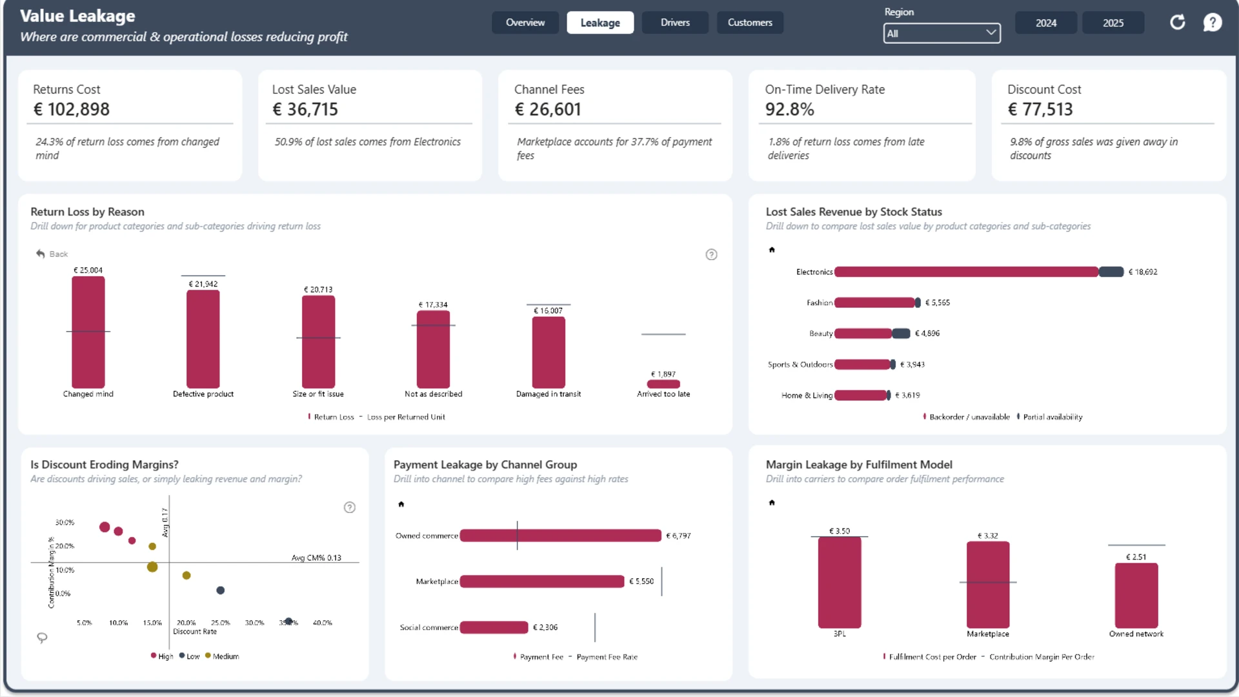Click the Channel Fees € 26,601 card

click(x=615, y=126)
